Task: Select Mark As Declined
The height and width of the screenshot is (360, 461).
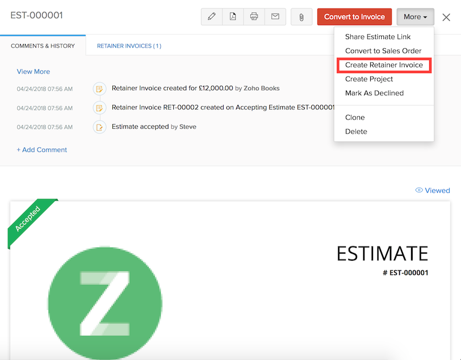Action: point(374,93)
